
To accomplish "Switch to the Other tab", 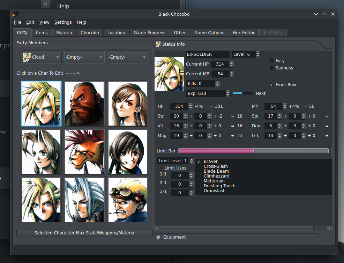I will click(x=180, y=33).
